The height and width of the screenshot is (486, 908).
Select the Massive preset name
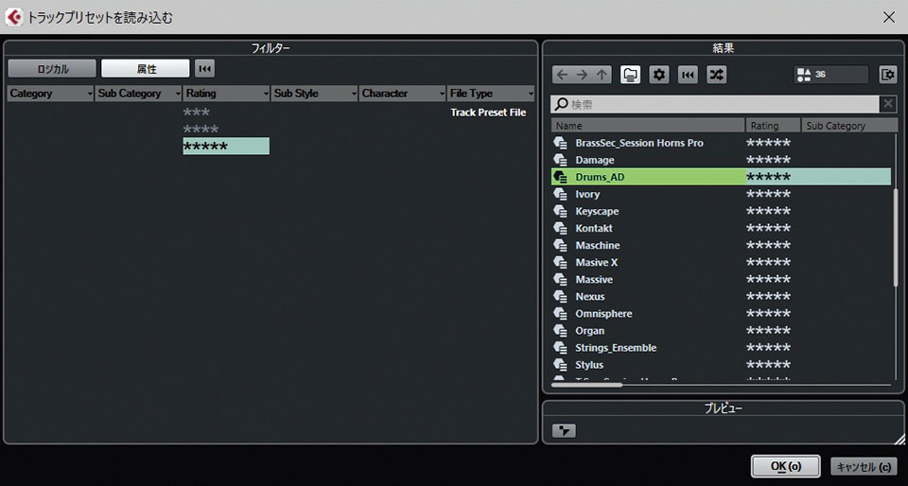coord(594,280)
